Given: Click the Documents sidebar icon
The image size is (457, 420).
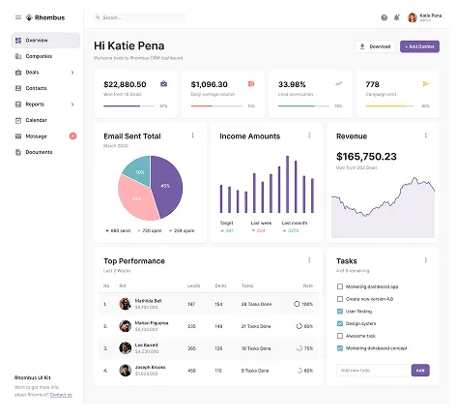Looking at the screenshot, I should [x=18, y=152].
